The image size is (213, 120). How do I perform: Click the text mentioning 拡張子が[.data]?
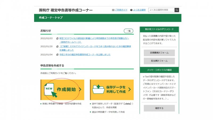pyautogui.click(x=112, y=105)
